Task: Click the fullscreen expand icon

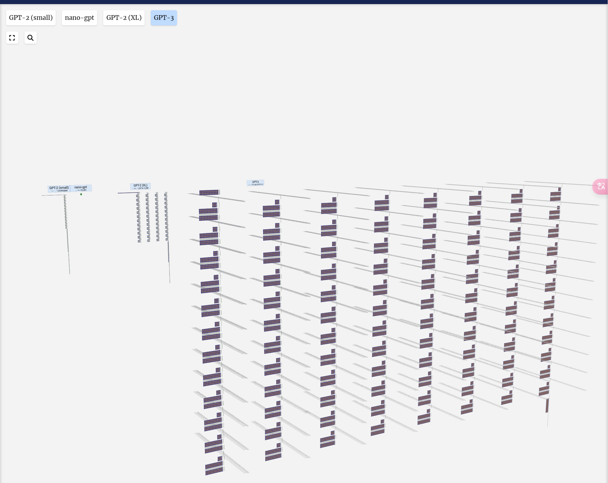Action: (12, 38)
